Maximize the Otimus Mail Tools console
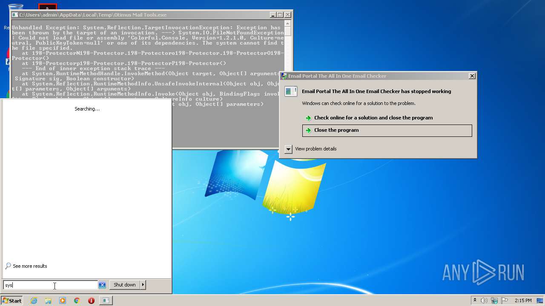The image size is (545, 306). click(x=280, y=15)
